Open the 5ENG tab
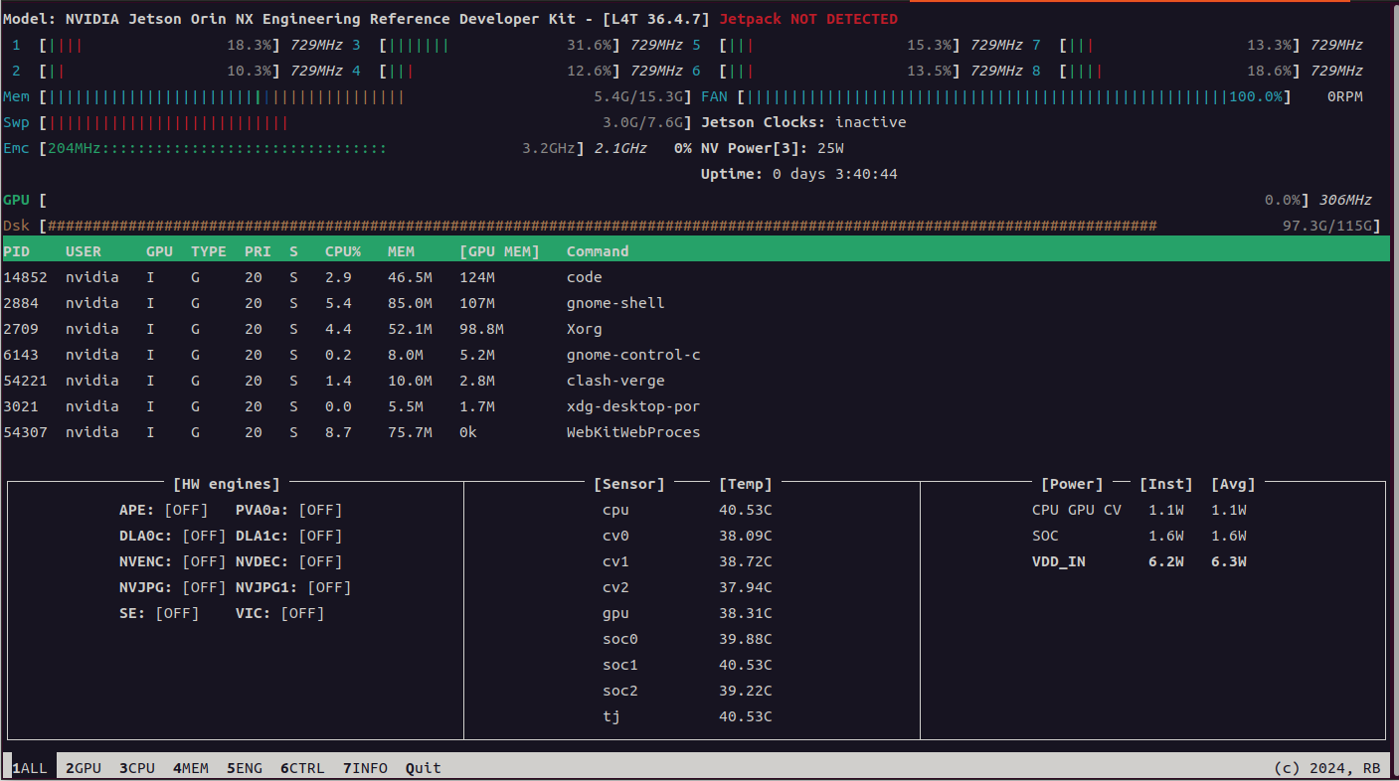 (x=245, y=768)
